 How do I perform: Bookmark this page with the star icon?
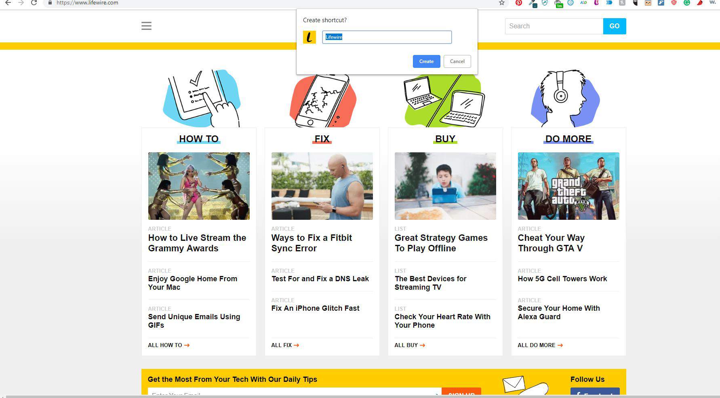502,2
